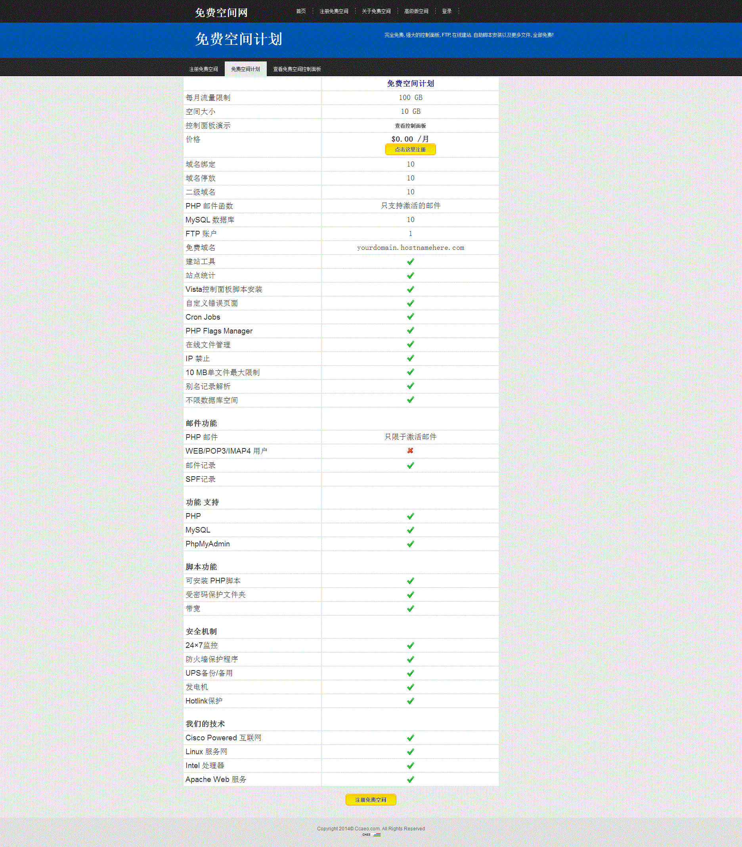742x847 pixels.
Task: Click the 邮件功能 section heading
Action: tap(201, 423)
